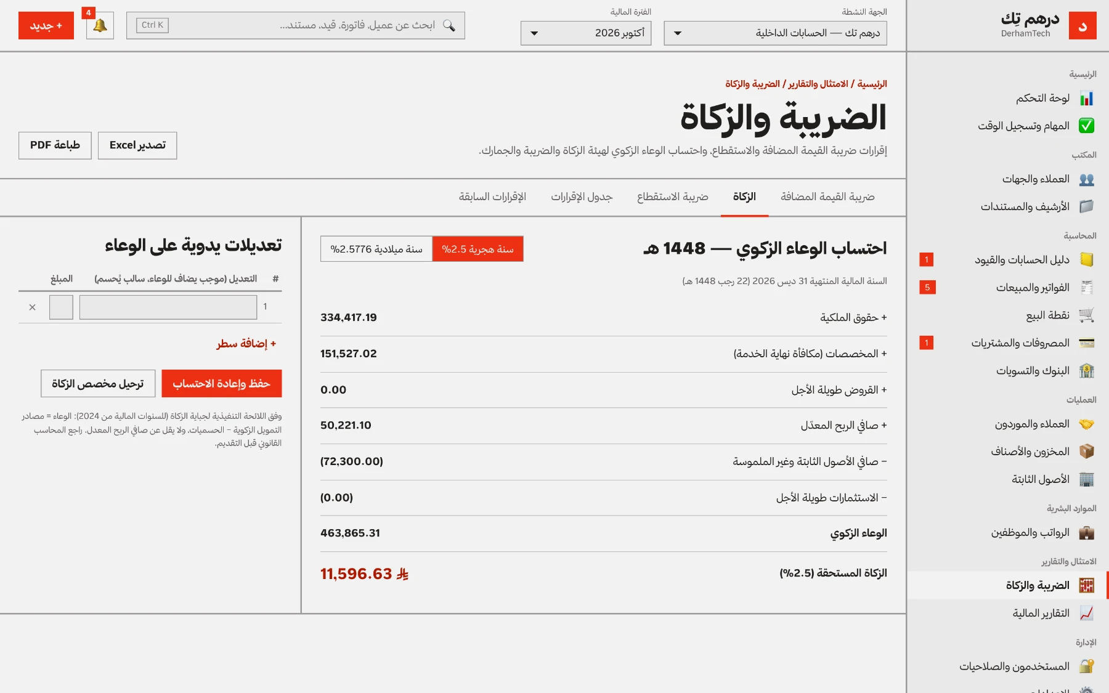The image size is (1109, 693).
Task: Open the payroll briefcase icon
Action: (x=1086, y=533)
